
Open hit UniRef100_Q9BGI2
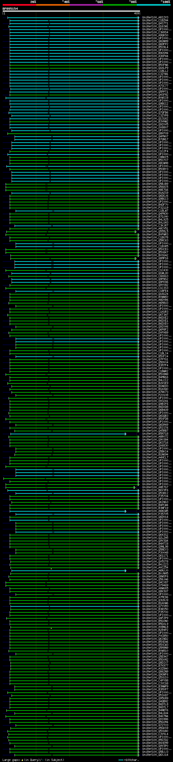pyautogui.click(x=155, y=104)
